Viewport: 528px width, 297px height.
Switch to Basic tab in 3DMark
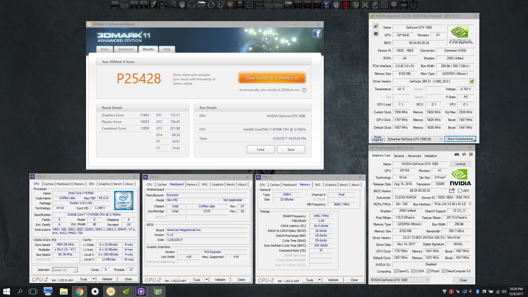pyautogui.click(x=105, y=49)
